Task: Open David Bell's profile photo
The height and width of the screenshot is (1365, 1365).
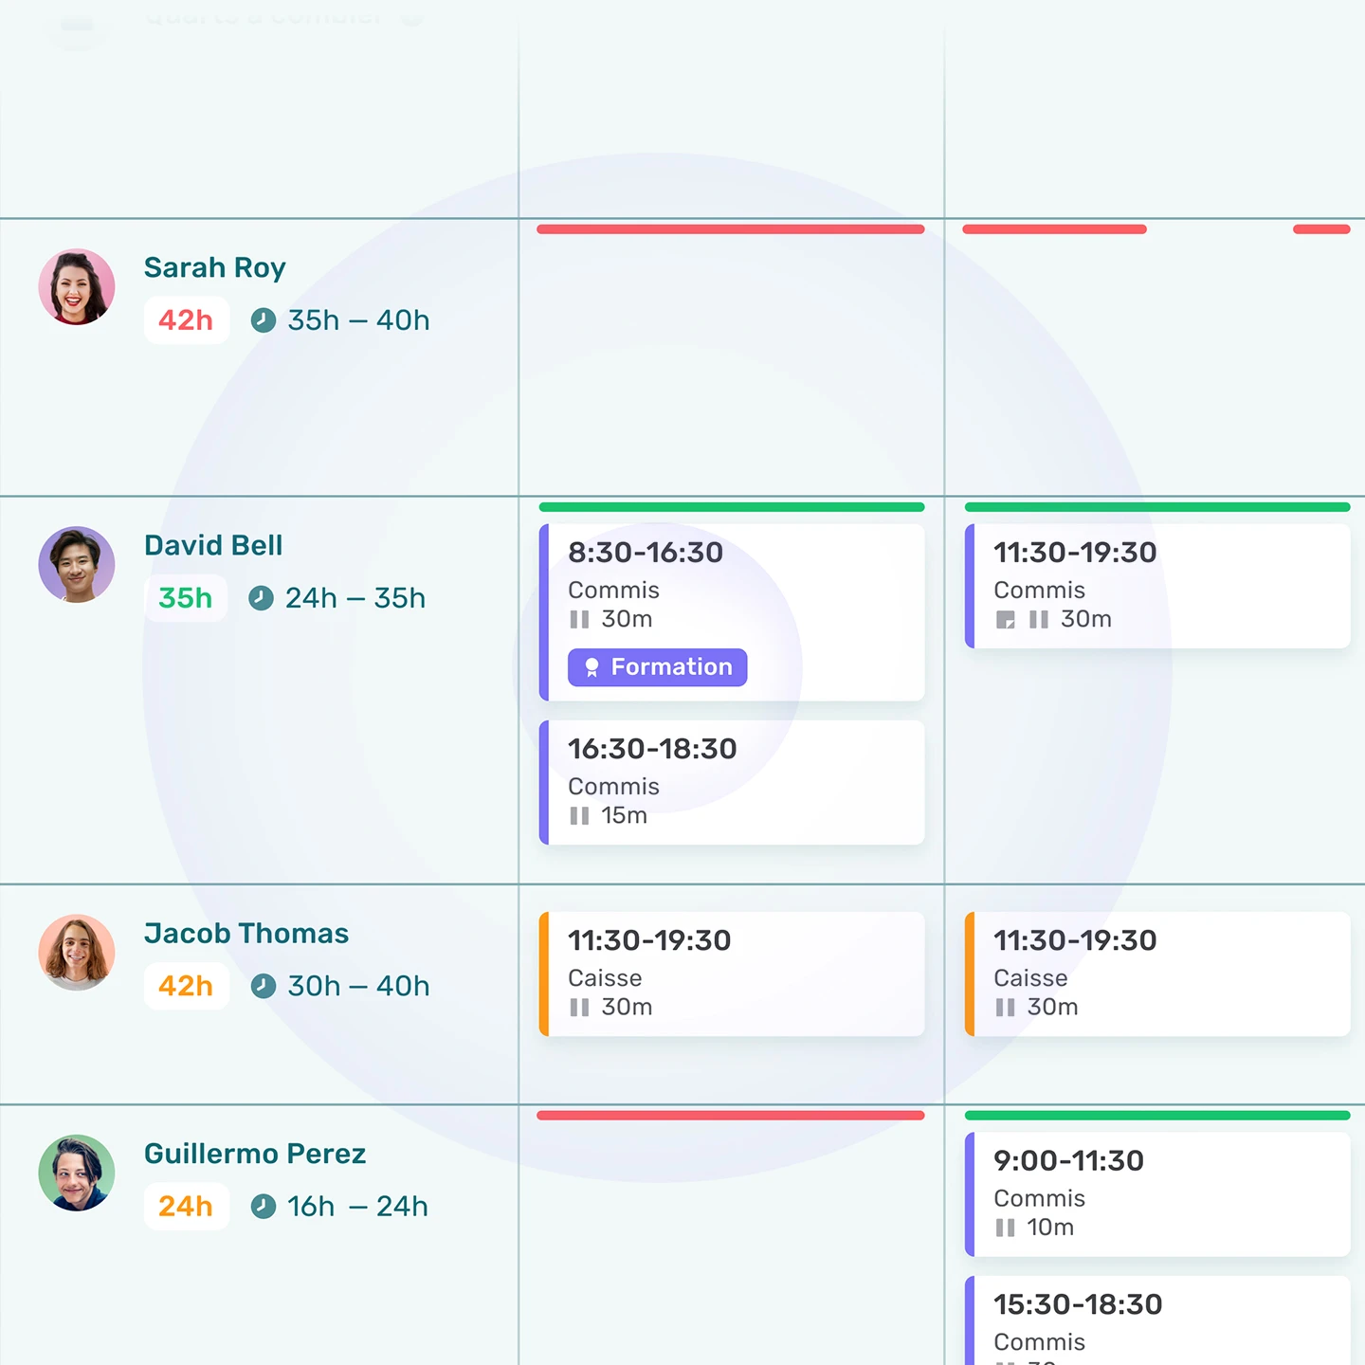Action: pyautogui.click(x=77, y=565)
